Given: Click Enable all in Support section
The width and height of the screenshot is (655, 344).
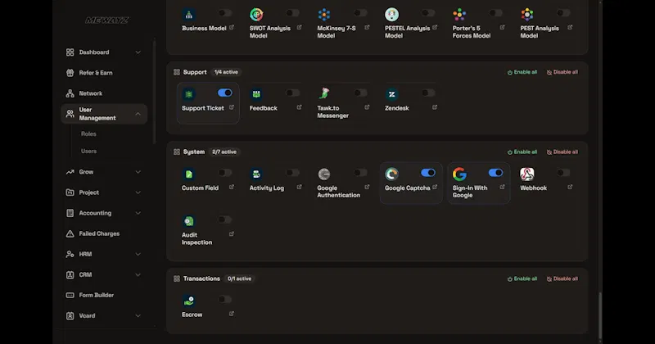Looking at the screenshot, I should pos(522,72).
